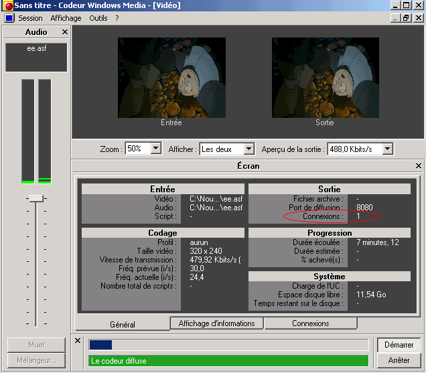Close the Écran panel
426x373 pixels.
pyautogui.click(x=419, y=165)
